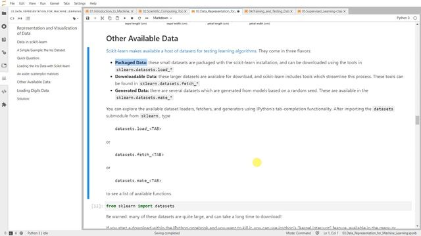Open the Markdown cell type dropdown
The width and height of the screenshot is (421, 236).
162,18
